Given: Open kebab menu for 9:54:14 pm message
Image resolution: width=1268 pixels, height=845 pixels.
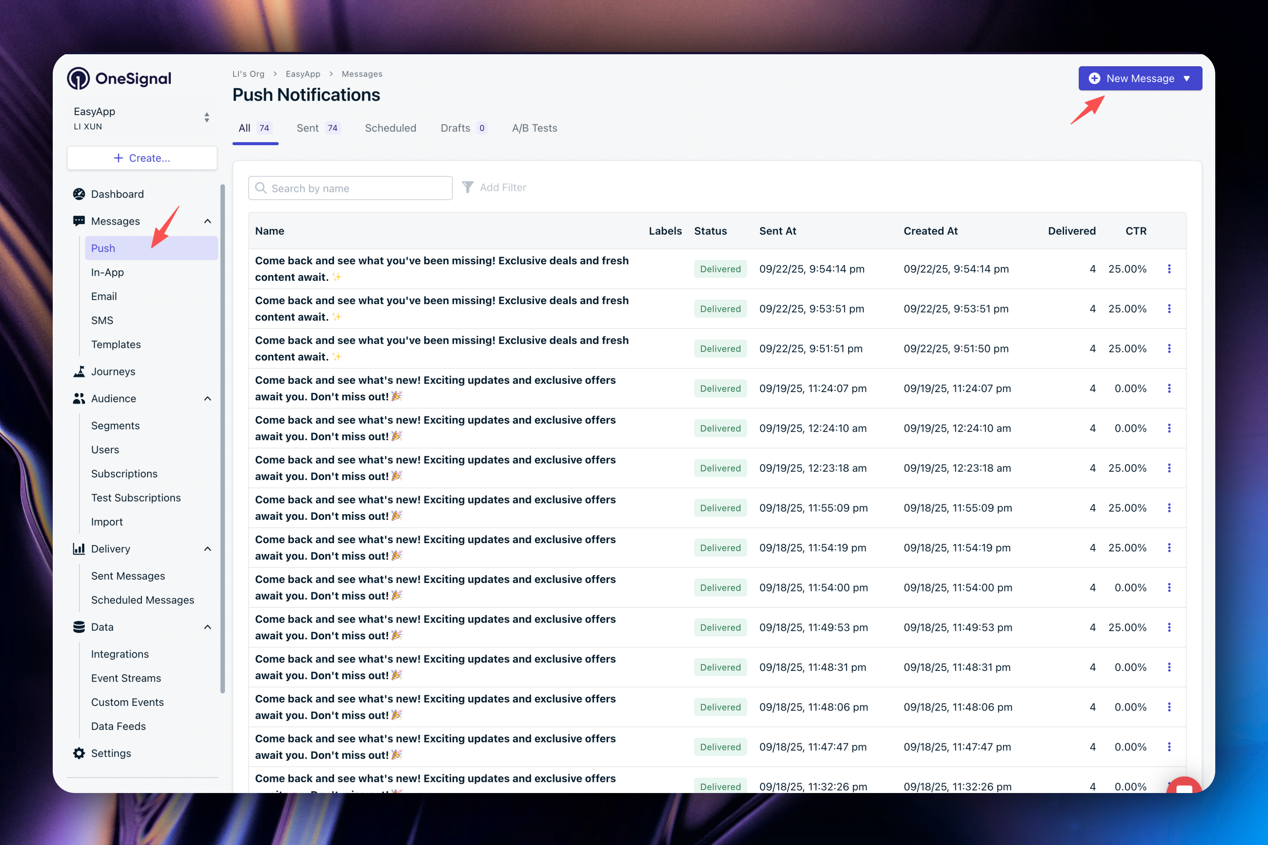Looking at the screenshot, I should coord(1169,269).
